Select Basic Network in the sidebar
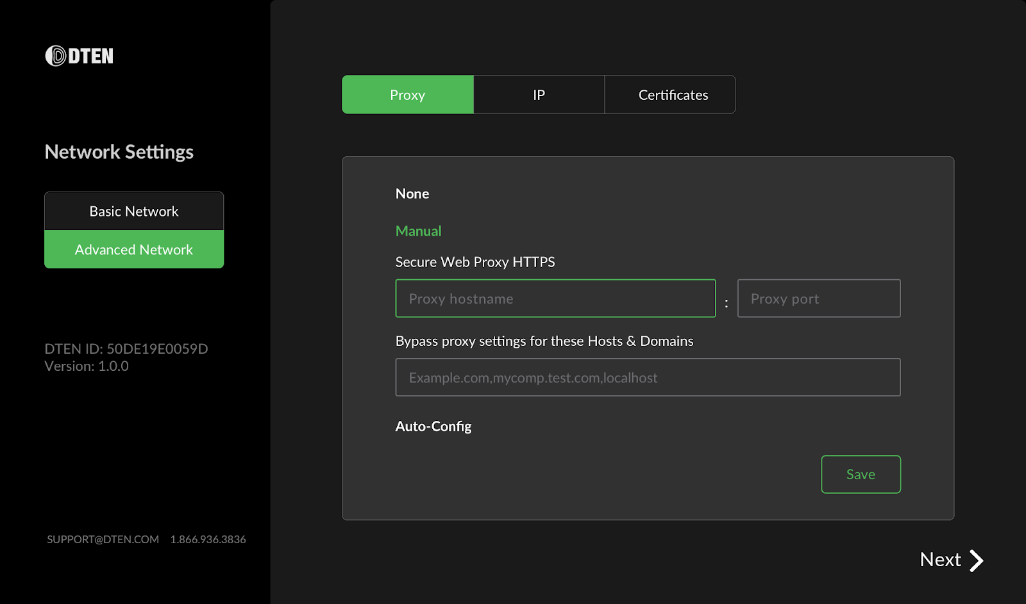 coord(133,211)
